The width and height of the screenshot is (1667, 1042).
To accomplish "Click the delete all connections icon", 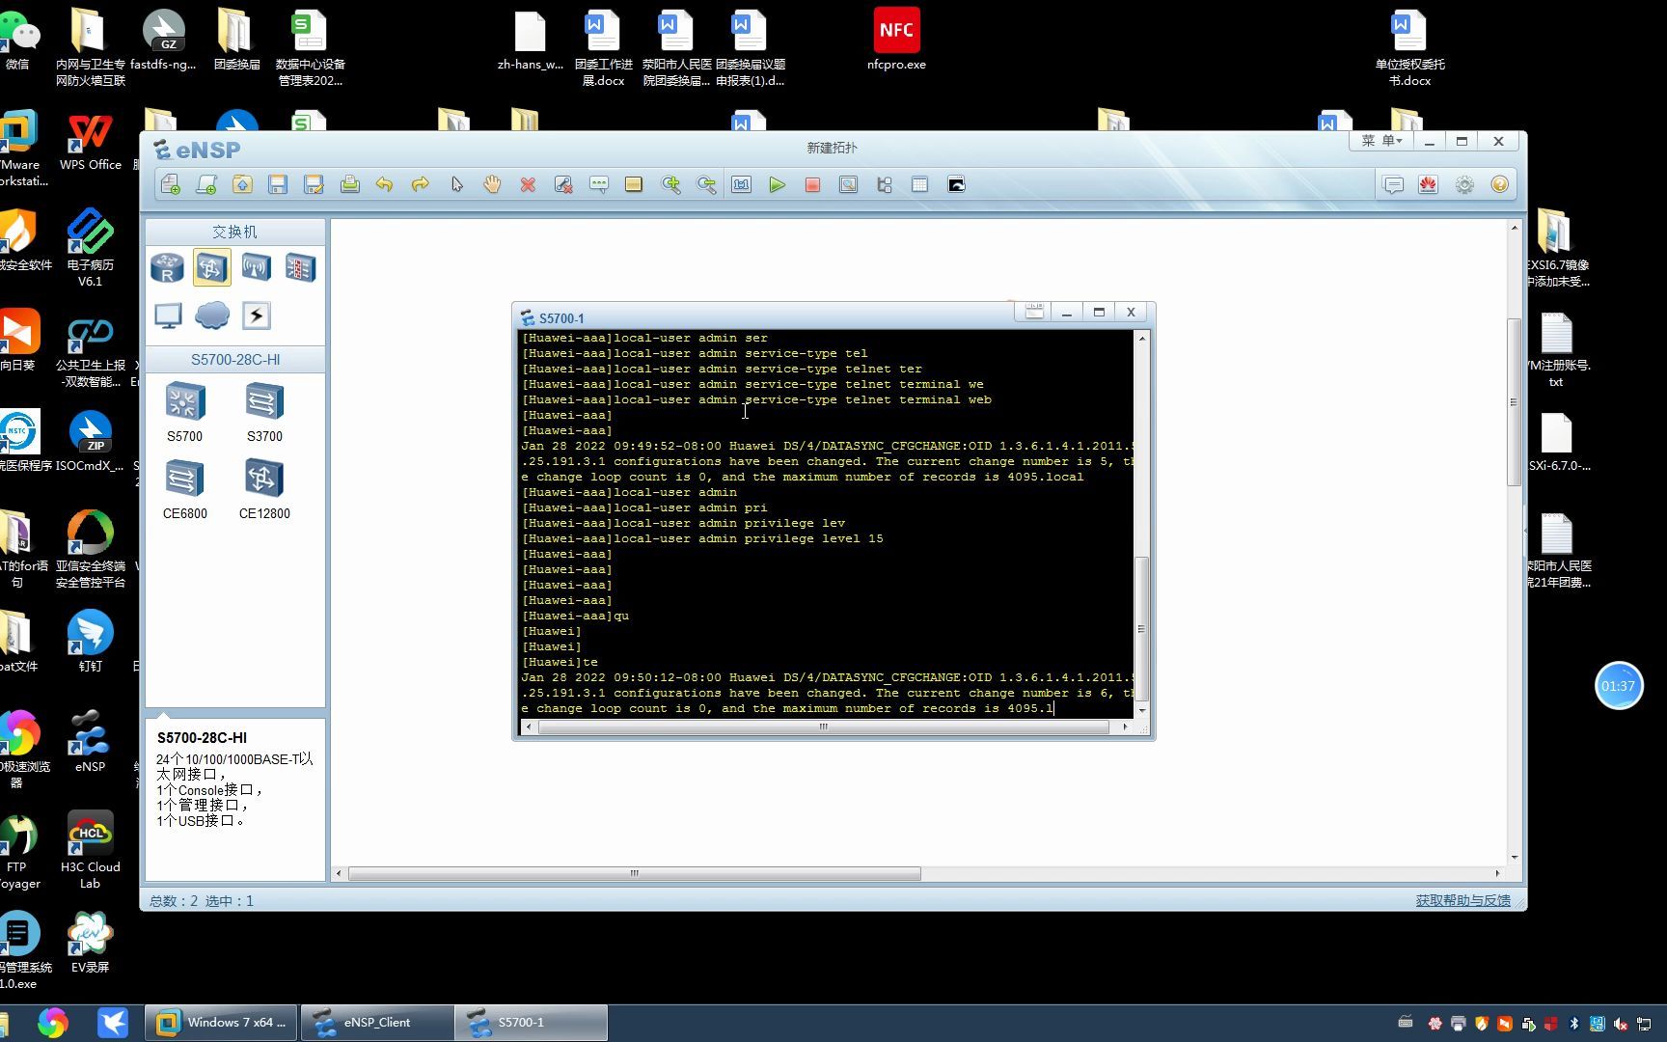I will tap(563, 184).
